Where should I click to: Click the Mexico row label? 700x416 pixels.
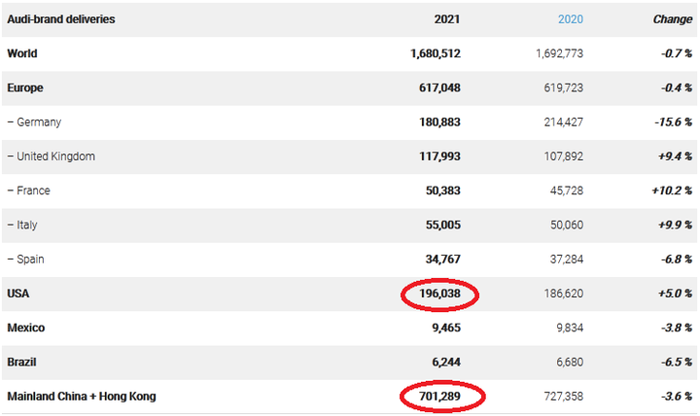coord(26,329)
